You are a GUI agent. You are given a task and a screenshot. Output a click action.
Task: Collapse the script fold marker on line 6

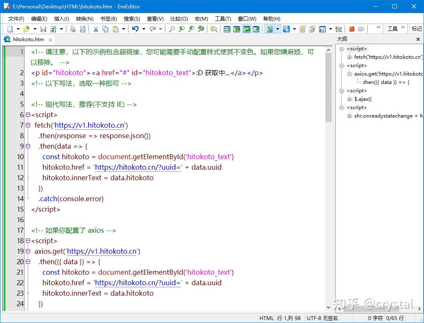click(28, 115)
